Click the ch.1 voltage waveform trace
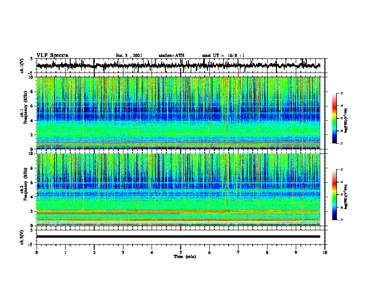Viewport: 366px width, 283px height. [x=178, y=66]
